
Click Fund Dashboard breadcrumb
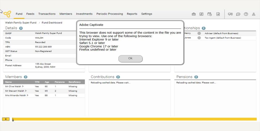coord(52,23)
